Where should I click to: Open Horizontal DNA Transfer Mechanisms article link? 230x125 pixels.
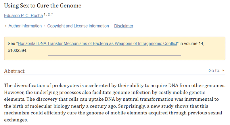coord(97,43)
